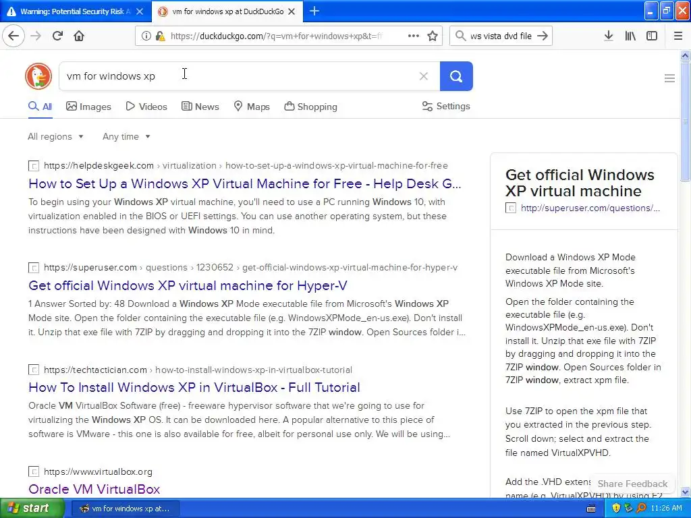Click helpdeskgeek.com result favicon

[x=34, y=166]
